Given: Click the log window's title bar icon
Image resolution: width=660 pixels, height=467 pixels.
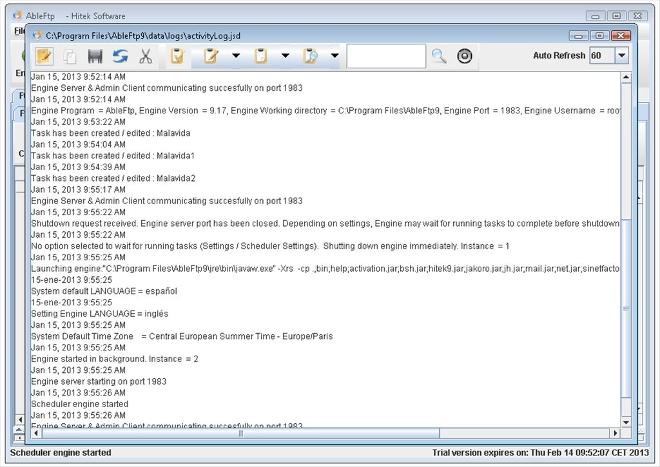Looking at the screenshot, I should coord(37,35).
